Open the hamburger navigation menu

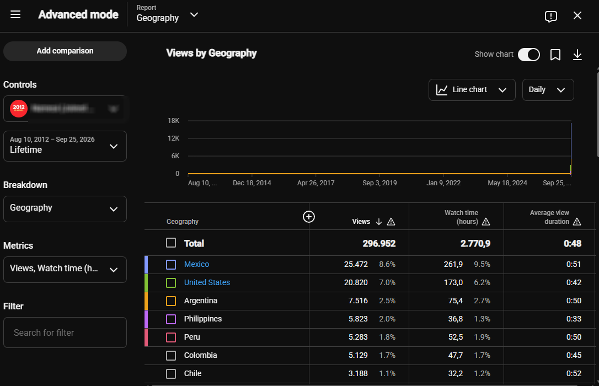(15, 14)
